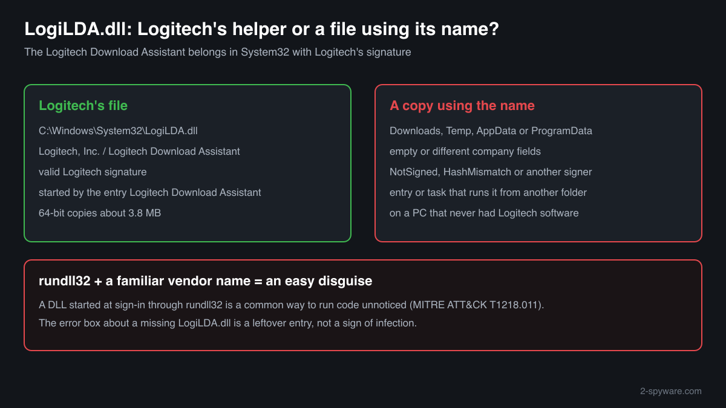This screenshot has height=408, width=726.
Task: Click "empty or different company fields" line
Action: [465, 151]
